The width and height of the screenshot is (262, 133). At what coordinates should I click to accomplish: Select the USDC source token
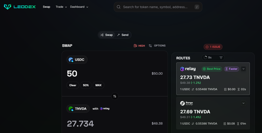tap(77, 59)
